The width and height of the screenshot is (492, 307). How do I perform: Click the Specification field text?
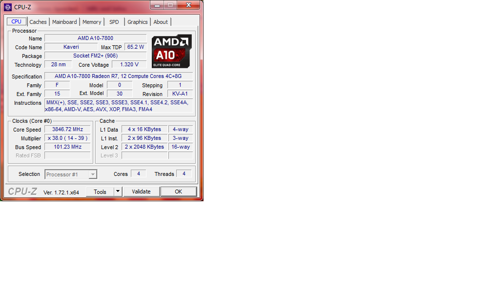(x=118, y=76)
